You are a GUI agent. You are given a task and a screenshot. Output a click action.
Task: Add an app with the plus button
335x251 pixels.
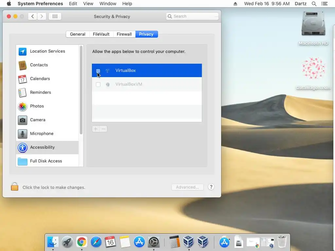pos(96,129)
